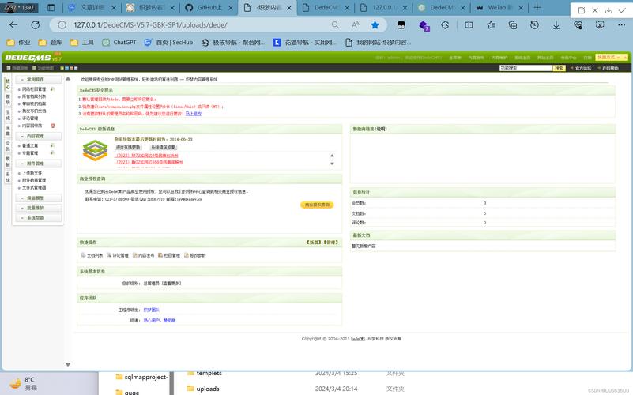
Task: Open the browser history clock icon
Action: point(534,25)
